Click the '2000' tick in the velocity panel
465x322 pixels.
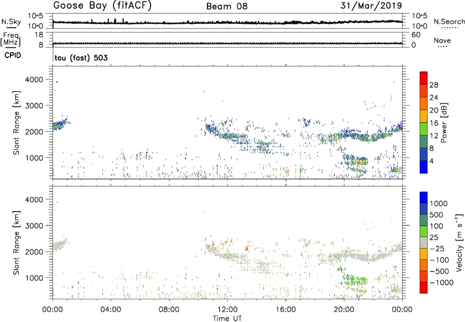[x=34, y=252]
